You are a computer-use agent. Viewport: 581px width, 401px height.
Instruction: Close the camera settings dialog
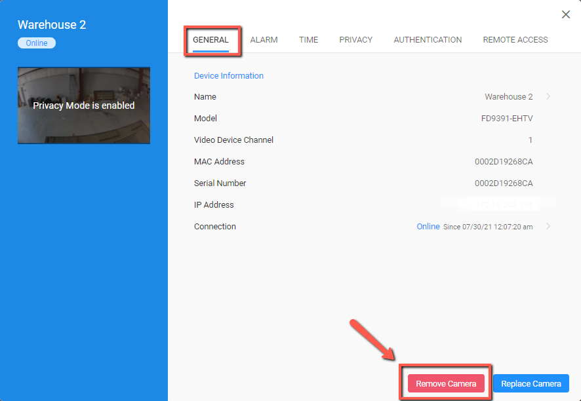565,14
